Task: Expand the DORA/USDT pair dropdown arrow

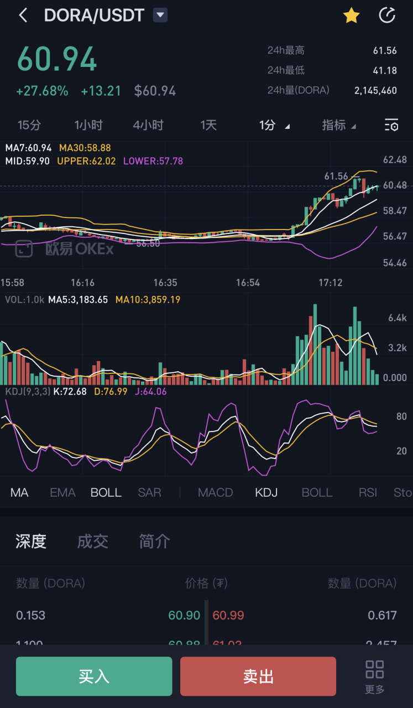Action: tap(160, 15)
